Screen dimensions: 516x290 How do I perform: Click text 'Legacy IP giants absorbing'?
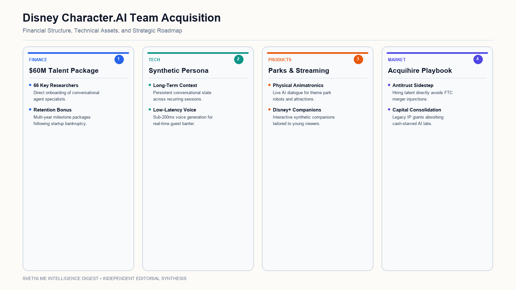click(x=418, y=117)
